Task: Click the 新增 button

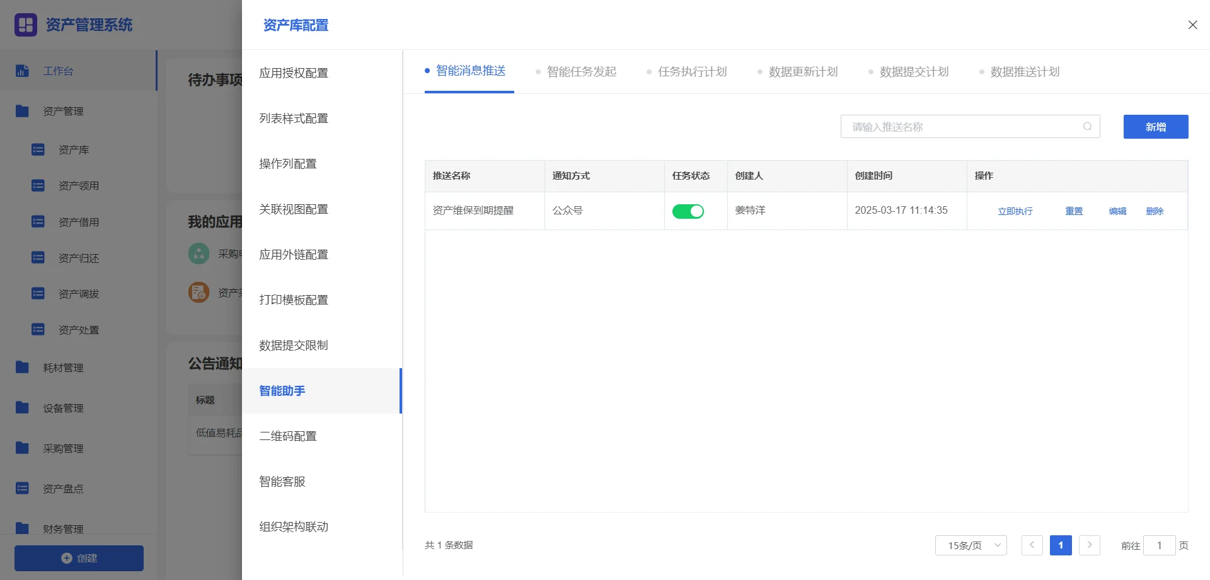Action: (x=1156, y=127)
